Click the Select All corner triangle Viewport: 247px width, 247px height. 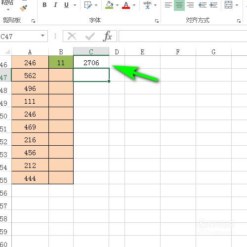tap(7, 52)
